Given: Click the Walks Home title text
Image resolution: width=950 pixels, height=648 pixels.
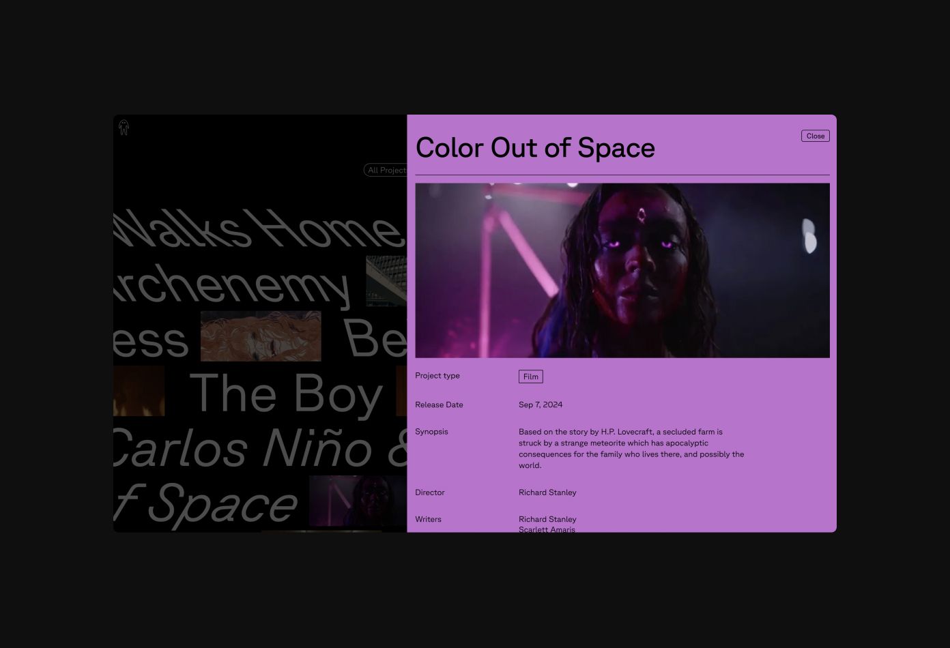Looking at the screenshot, I should tap(259, 229).
